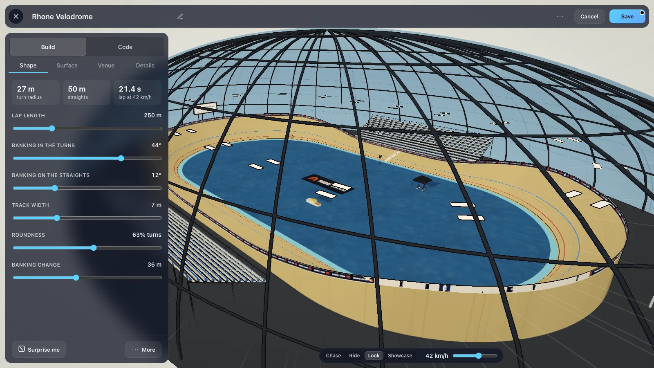654x368 pixels.
Task: Open the Surface tab
Action: pyautogui.click(x=67, y=65)
